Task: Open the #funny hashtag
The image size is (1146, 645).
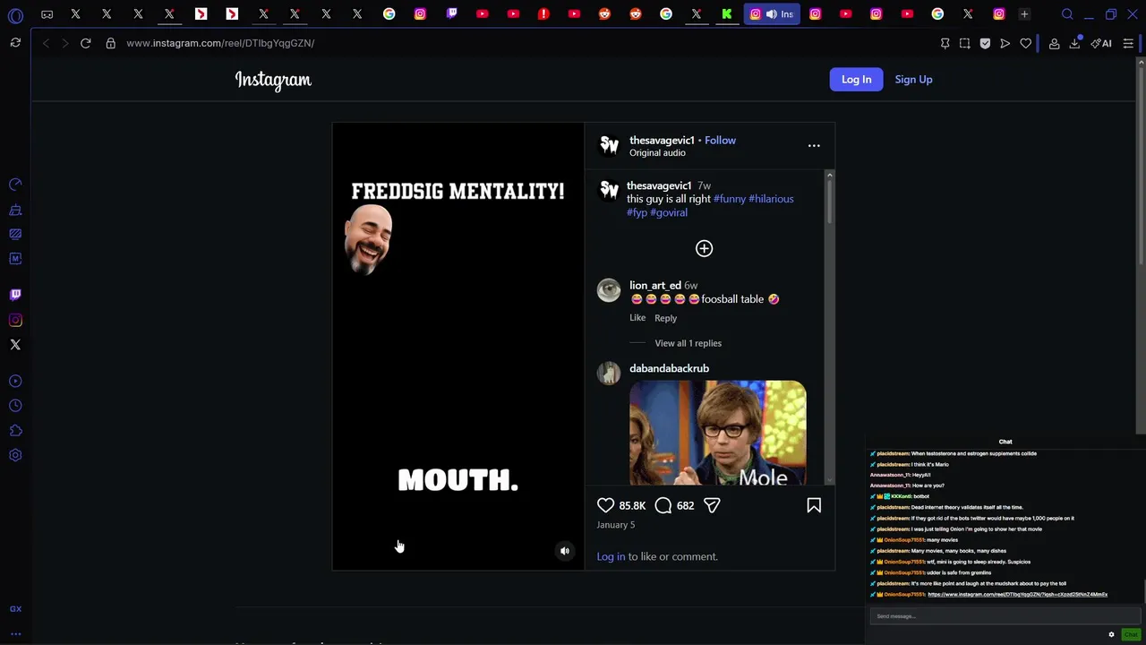Action: pyautogui.click(x=730, y=199)
